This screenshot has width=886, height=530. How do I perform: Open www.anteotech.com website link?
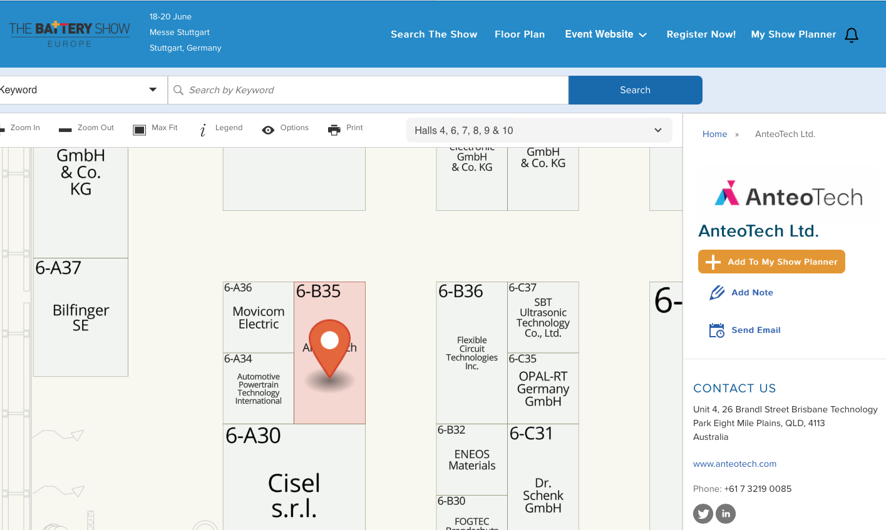(x=734, y=464)
